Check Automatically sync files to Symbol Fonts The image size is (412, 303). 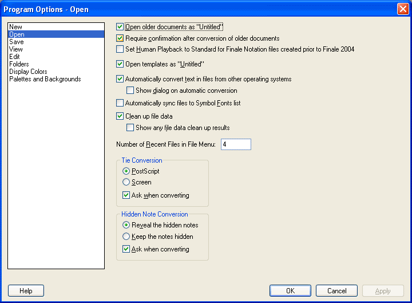coord(120,103)
